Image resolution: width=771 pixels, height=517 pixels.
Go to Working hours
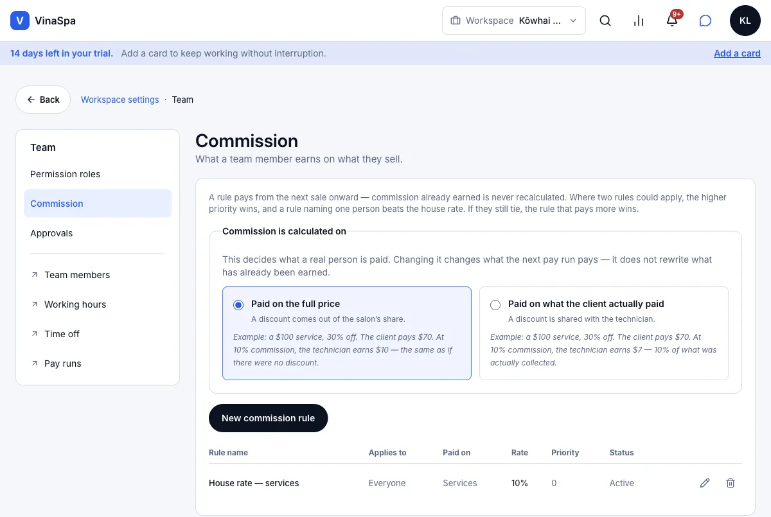click(98, 304)
